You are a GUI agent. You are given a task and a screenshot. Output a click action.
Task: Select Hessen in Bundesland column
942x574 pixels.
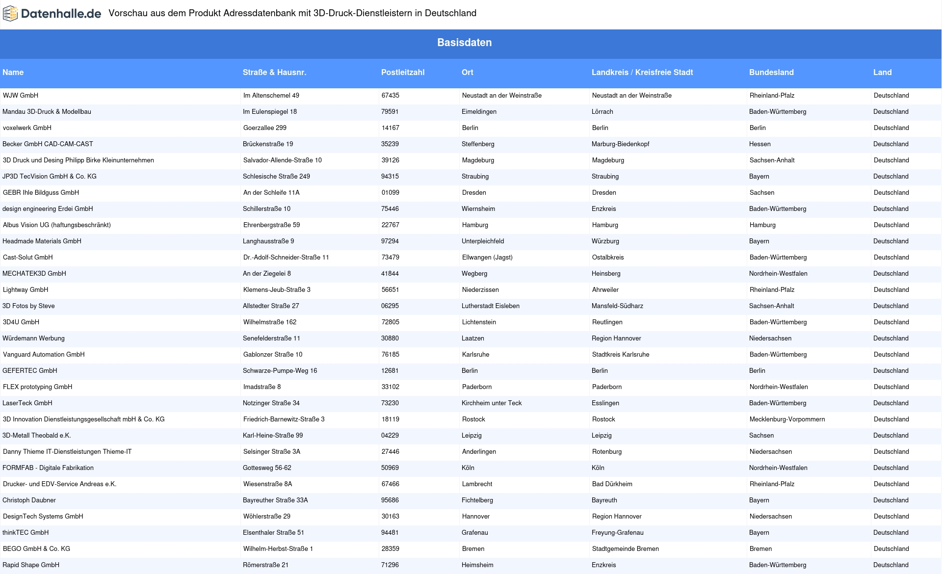pos(760,144)
